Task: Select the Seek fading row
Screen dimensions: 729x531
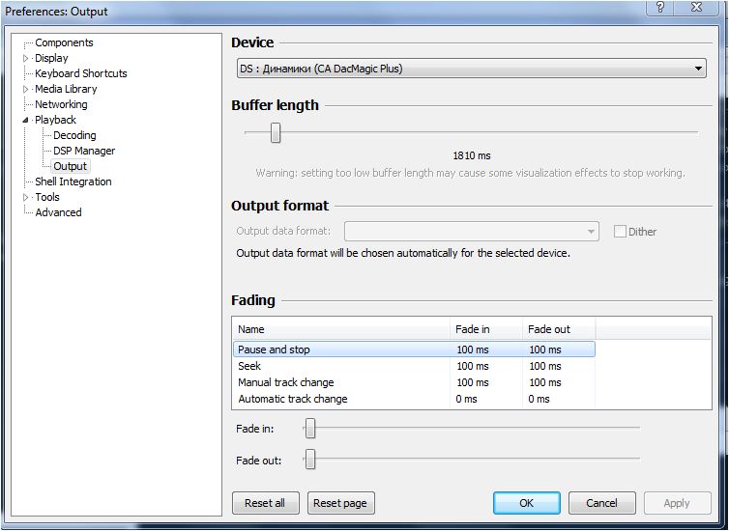Action: [249, 367]
